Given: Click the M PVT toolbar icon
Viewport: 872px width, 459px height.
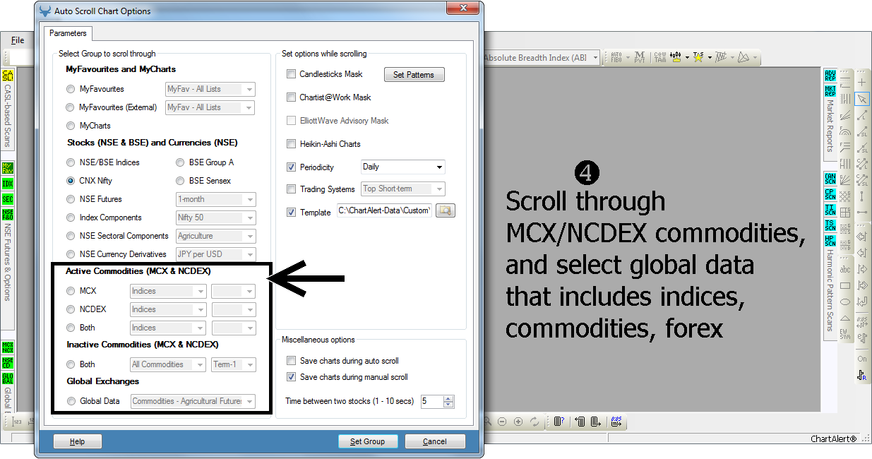Looking at the screenshot, I should click(640, 57).
